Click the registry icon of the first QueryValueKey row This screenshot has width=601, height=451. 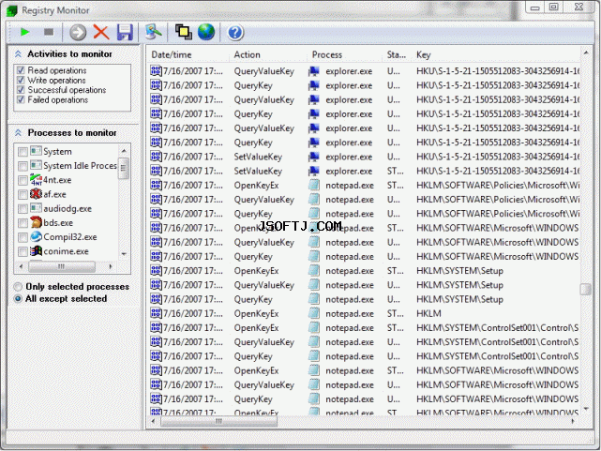tap(156, 71)
